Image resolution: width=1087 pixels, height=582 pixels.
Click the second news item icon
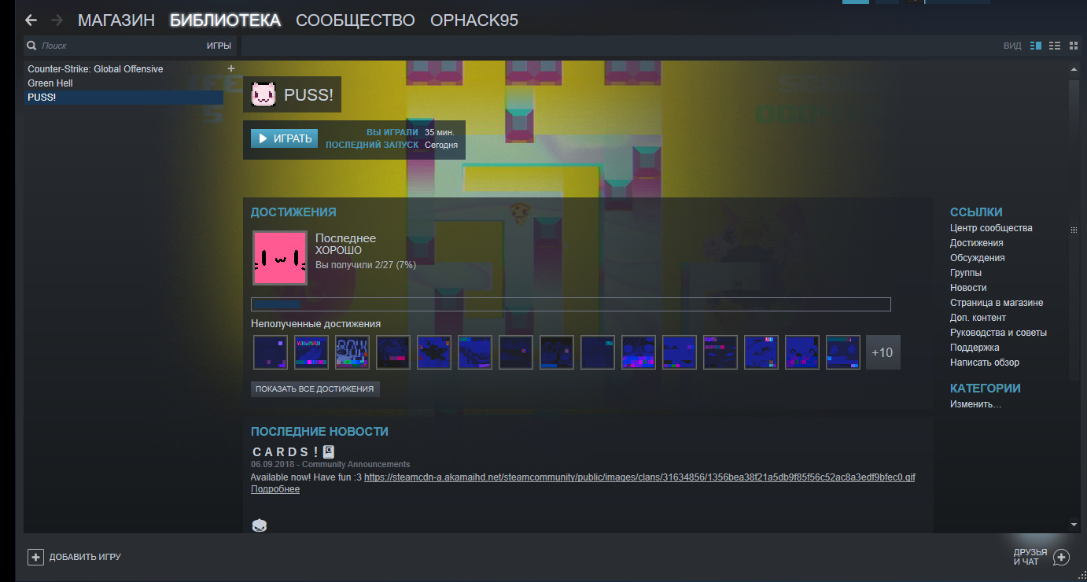[260, 525]
